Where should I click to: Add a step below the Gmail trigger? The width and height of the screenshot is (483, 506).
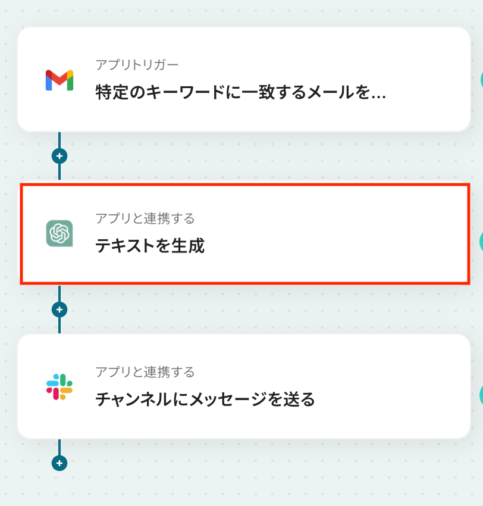[x=59, y=156]
